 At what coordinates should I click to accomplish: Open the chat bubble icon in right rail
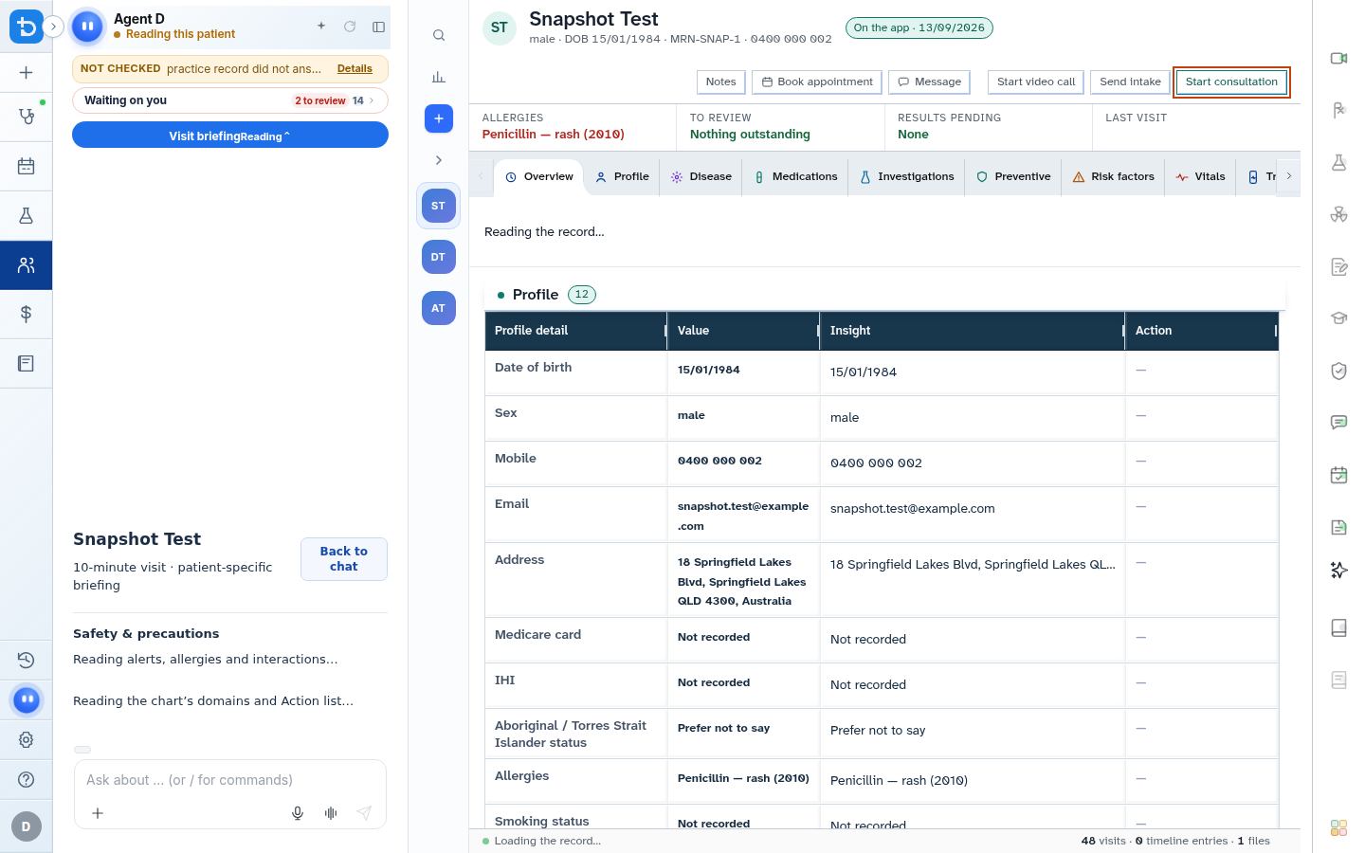point(1338,423)
